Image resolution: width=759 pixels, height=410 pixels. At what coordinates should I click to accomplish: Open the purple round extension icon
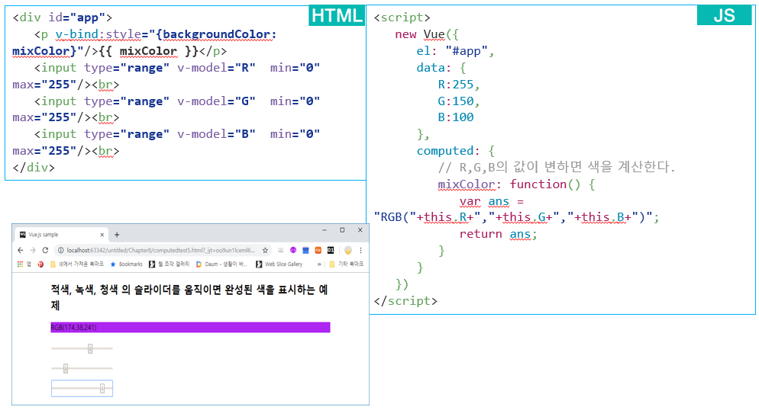tap(293, 250)
